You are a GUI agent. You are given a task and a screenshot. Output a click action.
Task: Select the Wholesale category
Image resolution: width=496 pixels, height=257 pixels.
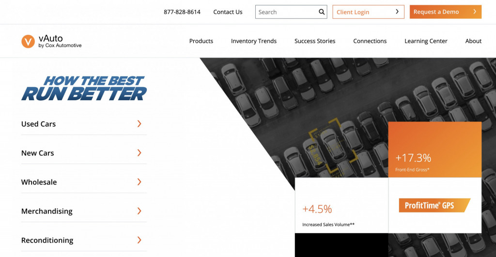tap(84, 182)
